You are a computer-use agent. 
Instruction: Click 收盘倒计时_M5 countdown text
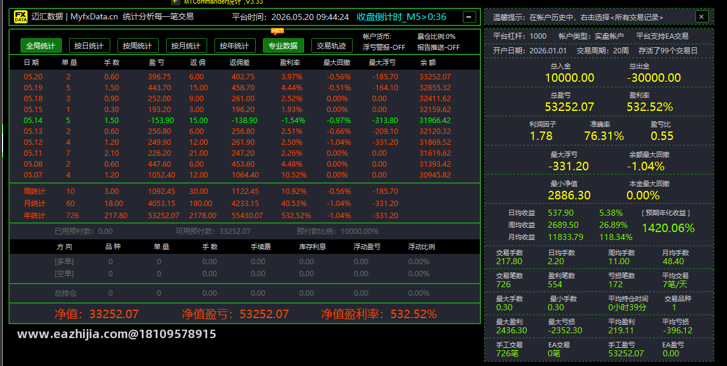pyautogui.click(x=402, y=17)
